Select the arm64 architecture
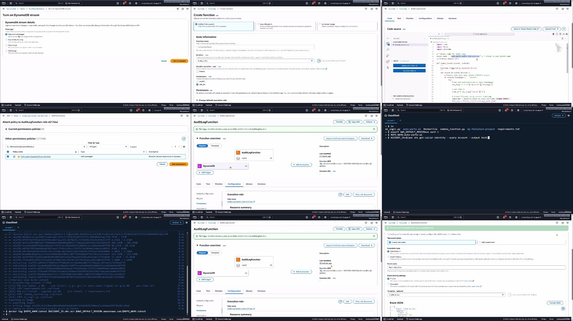This screenshot has height=321, width=573. 197,82
